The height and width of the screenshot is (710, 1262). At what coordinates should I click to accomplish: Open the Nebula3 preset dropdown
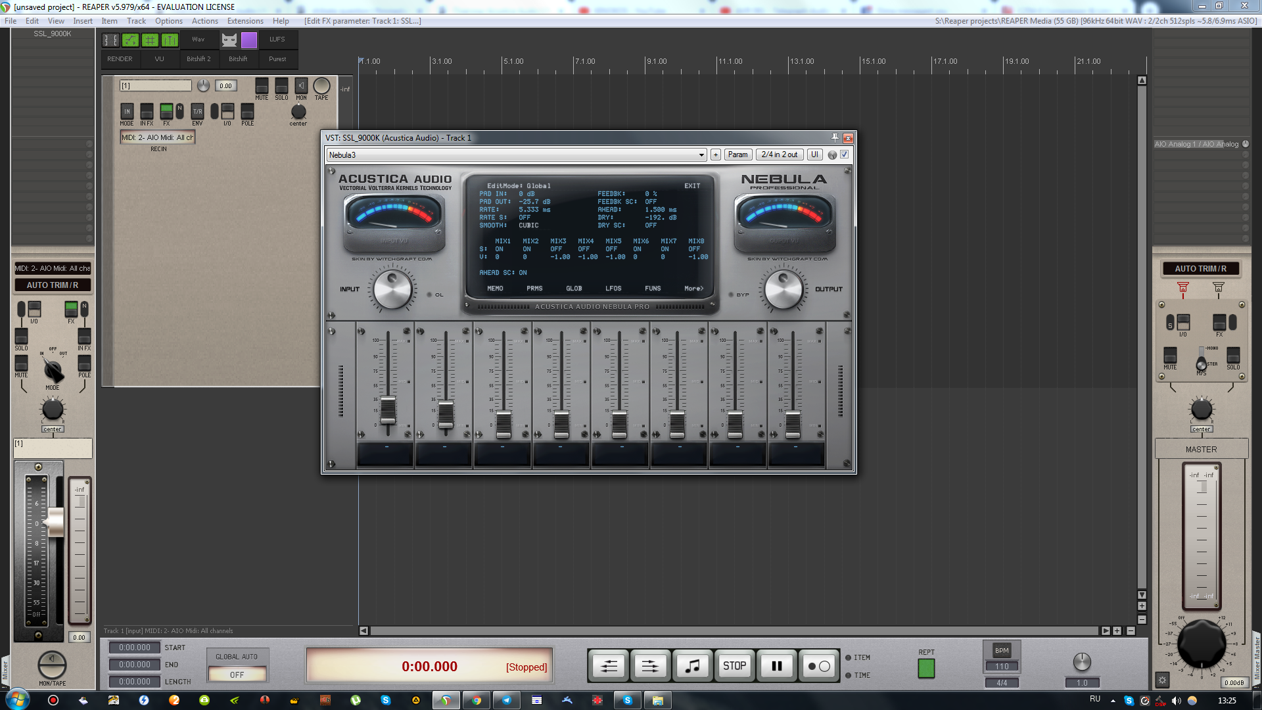pyautogui.click(x=517, y=155)
